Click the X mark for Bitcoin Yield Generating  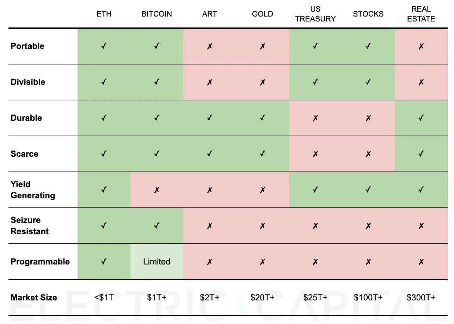[157, 190]
